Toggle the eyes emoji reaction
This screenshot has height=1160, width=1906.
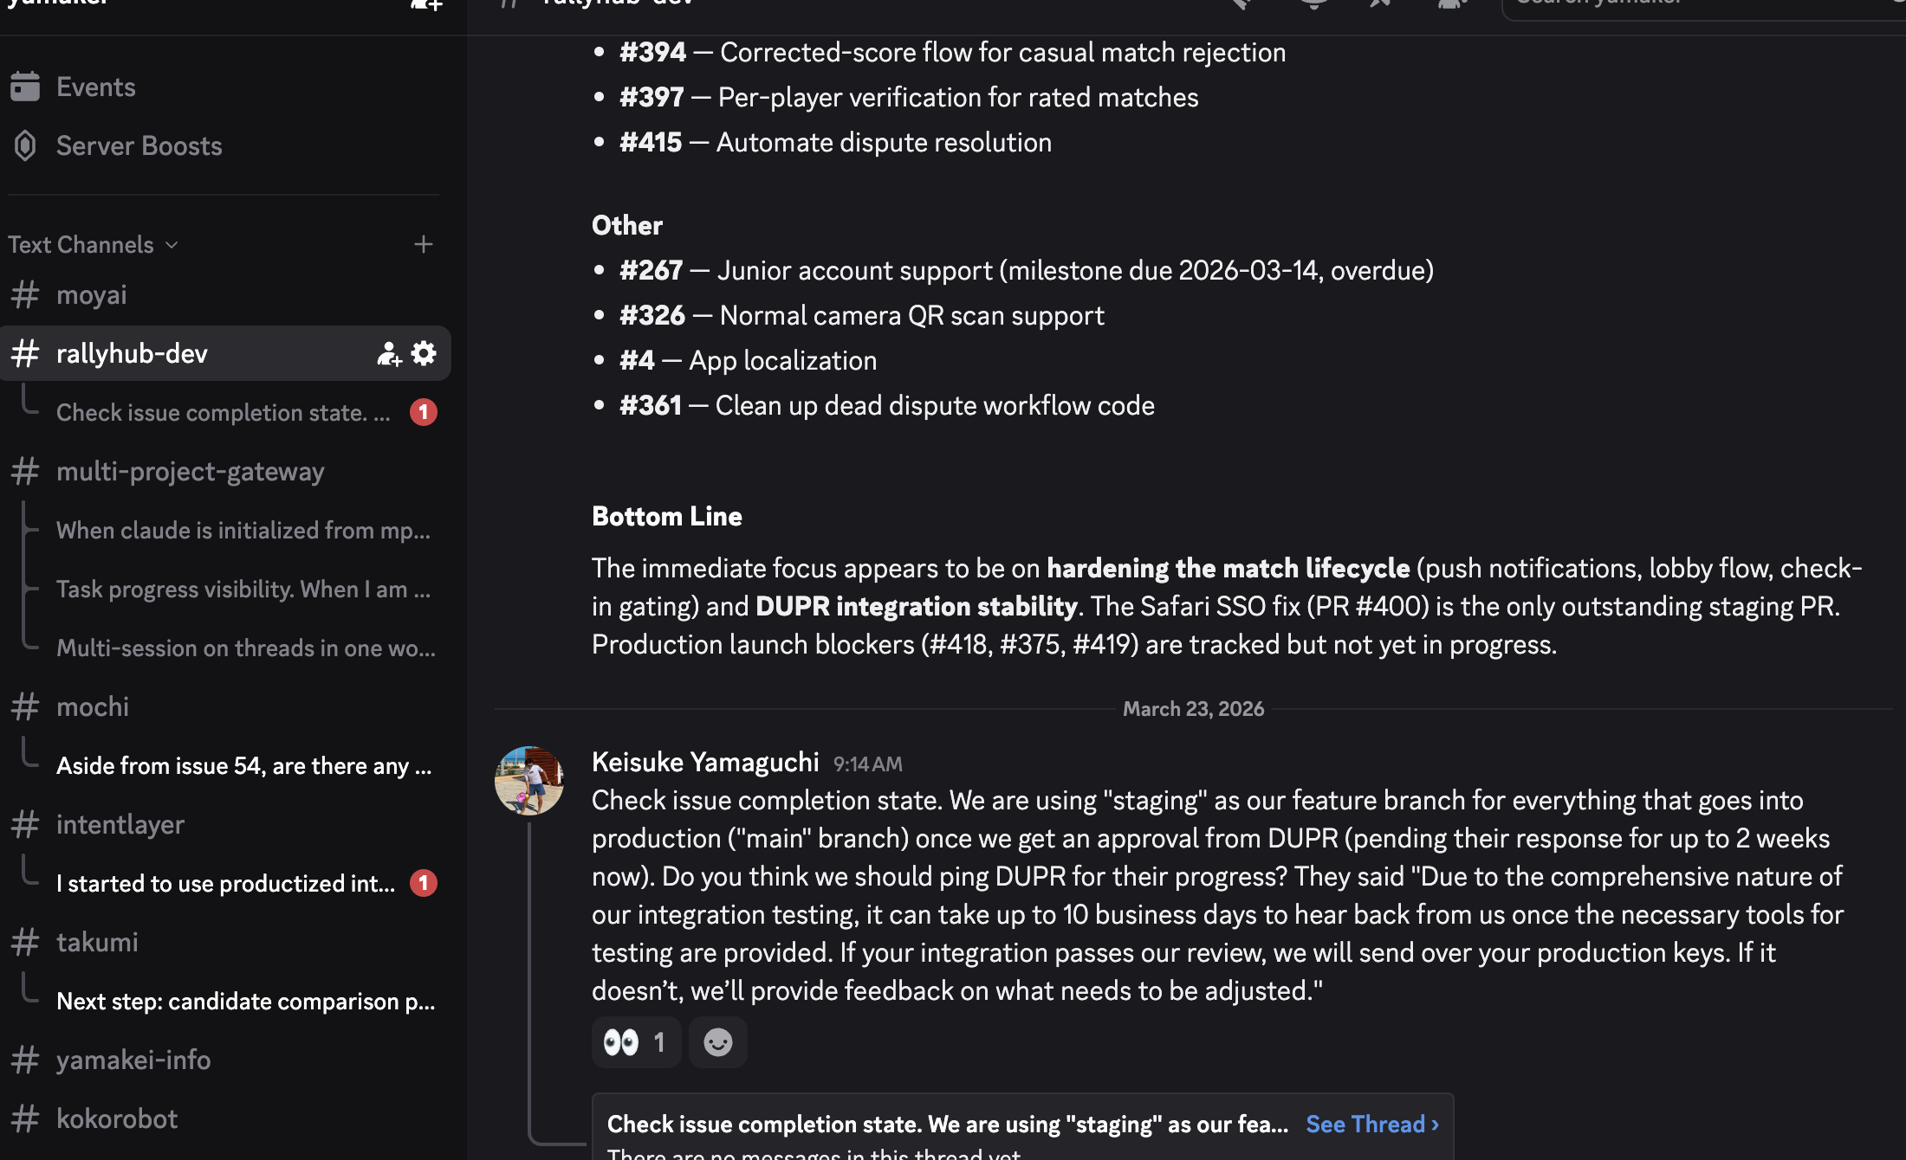pyautogui.click(x=636, y=1042)
